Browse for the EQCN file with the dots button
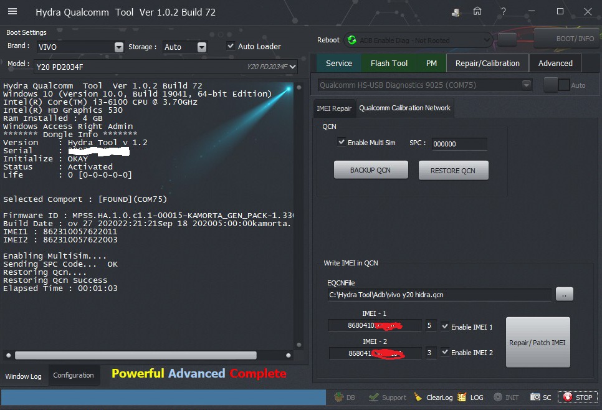Image resolution: width=602 pixels, height=410 pixels. tap(565, 295)
